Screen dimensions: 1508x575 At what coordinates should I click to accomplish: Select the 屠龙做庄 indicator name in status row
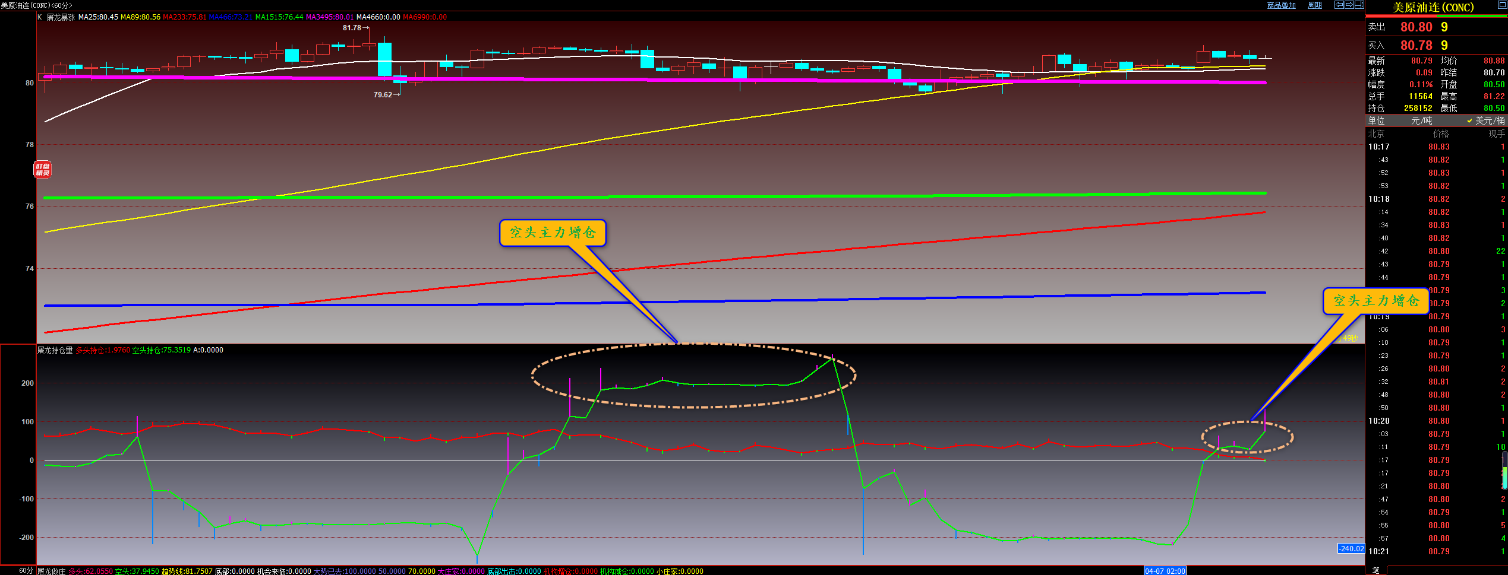pyautogui.click(x=52, y=571)
